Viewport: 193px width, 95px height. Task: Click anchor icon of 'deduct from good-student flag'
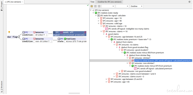[x=119, y=47]
